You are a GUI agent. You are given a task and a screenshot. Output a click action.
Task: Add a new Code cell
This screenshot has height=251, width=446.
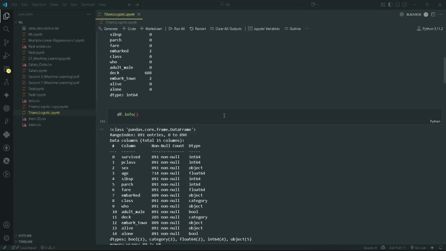(129, 29)
